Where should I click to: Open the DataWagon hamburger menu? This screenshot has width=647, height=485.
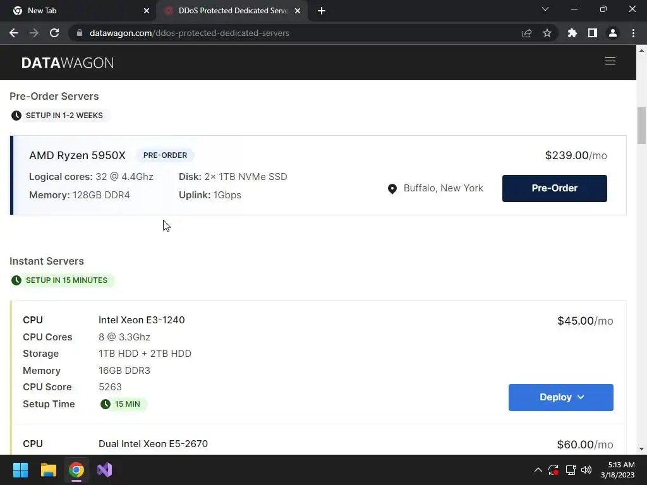coord(610,61)
